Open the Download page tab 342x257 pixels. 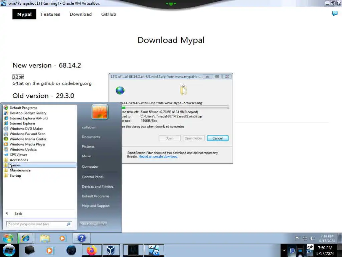[81, 14]
